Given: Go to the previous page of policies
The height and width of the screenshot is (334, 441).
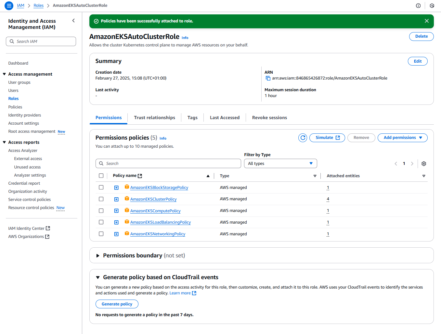Looking at the screenshot, I should [x=396, y=164].
